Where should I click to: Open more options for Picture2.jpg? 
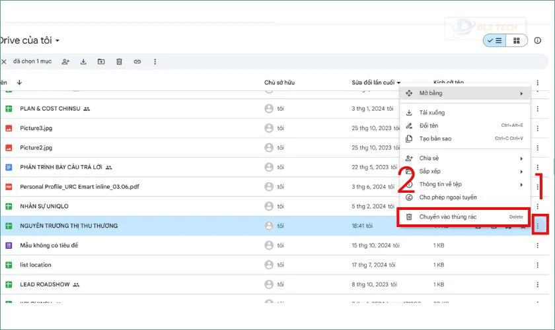pos(537,147)
